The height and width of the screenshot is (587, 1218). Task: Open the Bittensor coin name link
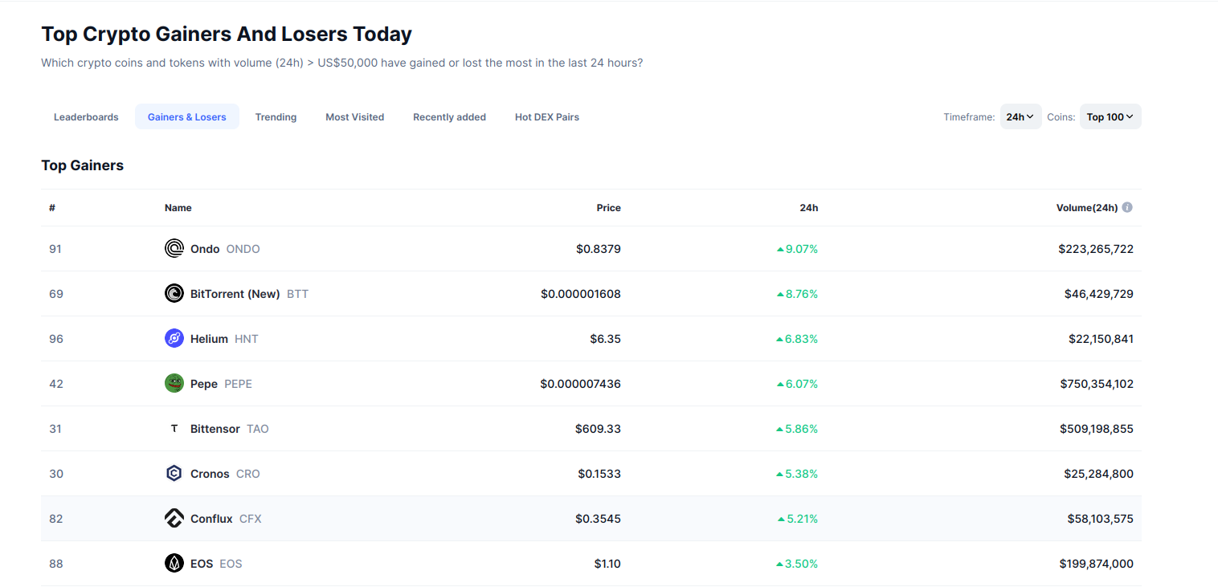click(x=215, y=429)
